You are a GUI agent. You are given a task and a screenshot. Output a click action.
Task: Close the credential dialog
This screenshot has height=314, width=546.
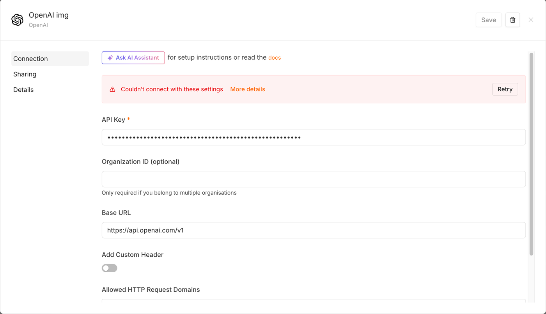pyautogui.click(x=531, y=20)
